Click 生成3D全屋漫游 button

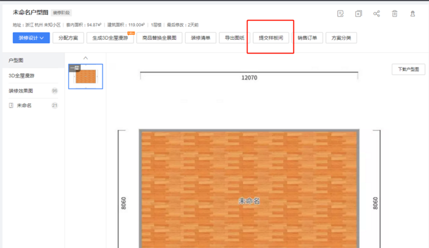point(109,37)
